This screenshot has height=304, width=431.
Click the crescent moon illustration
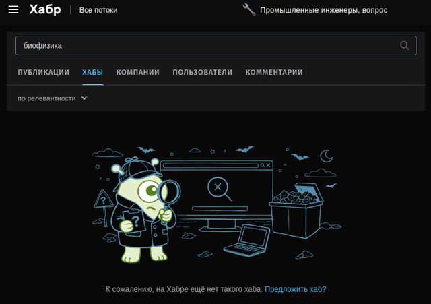click(327, 156)
